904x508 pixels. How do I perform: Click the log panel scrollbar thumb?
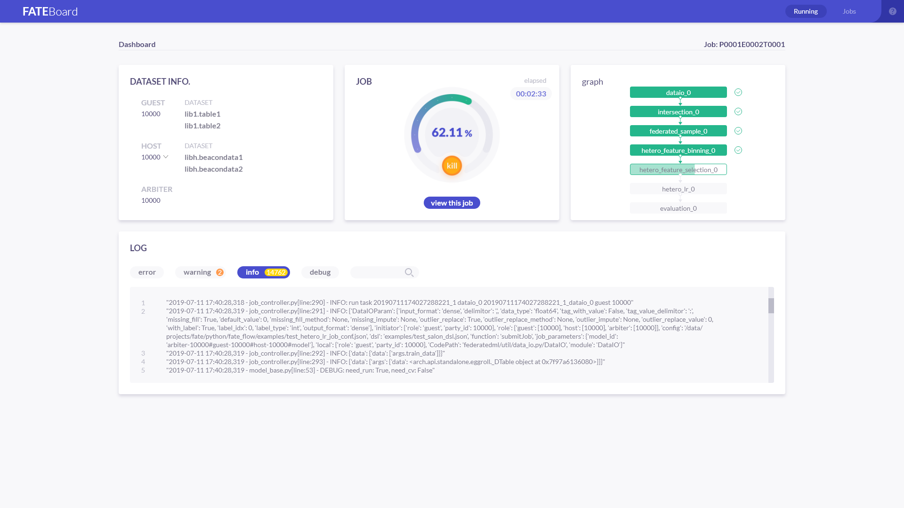(771, 306)
